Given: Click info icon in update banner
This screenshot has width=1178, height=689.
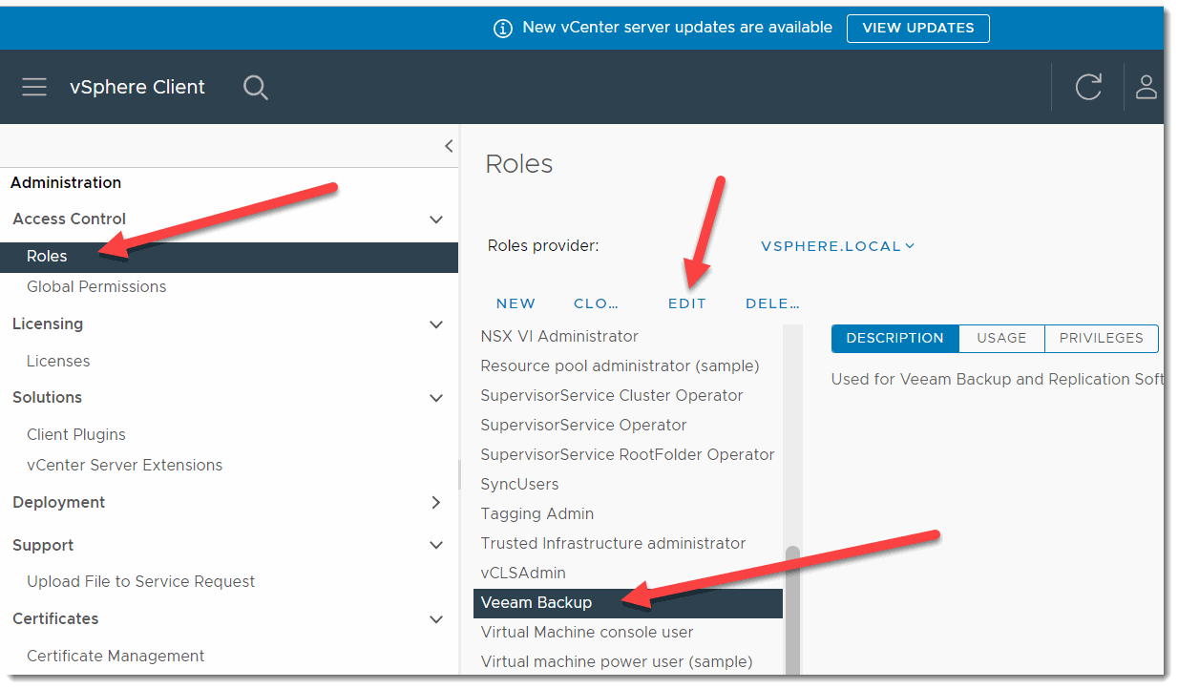Looking at the screenshot, I should pos(502,29).
